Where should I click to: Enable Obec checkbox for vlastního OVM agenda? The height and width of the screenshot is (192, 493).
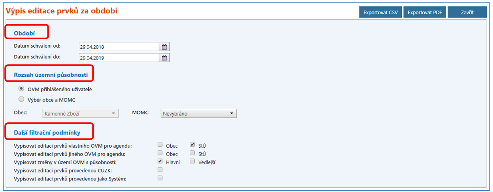[x=160, y=145]
